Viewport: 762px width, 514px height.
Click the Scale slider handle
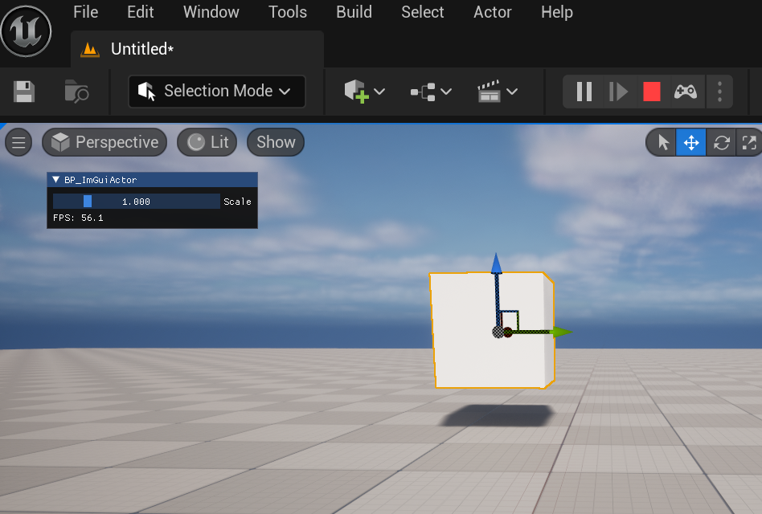click(x=88, y=201)
